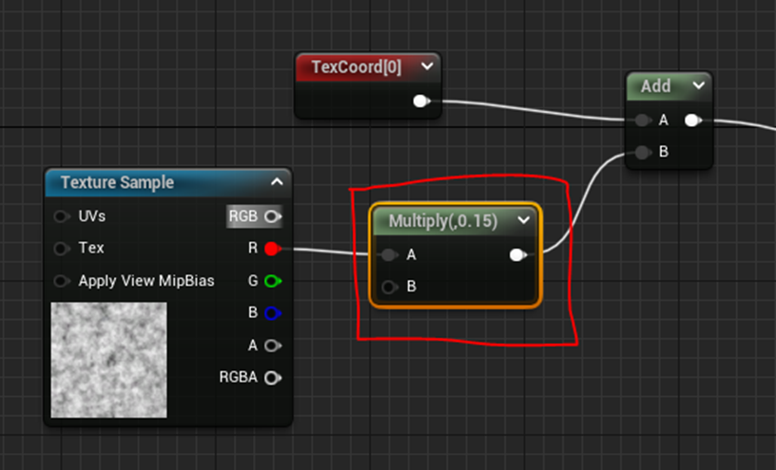Click the TexCoord[0] node output pin
This screenshot has height=470, width=776.
pyautogui.click(x=421, y=102)
